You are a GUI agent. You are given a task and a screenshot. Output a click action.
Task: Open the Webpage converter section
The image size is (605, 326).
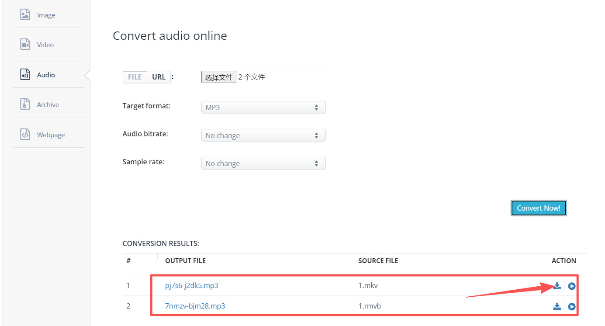(51, 135)
